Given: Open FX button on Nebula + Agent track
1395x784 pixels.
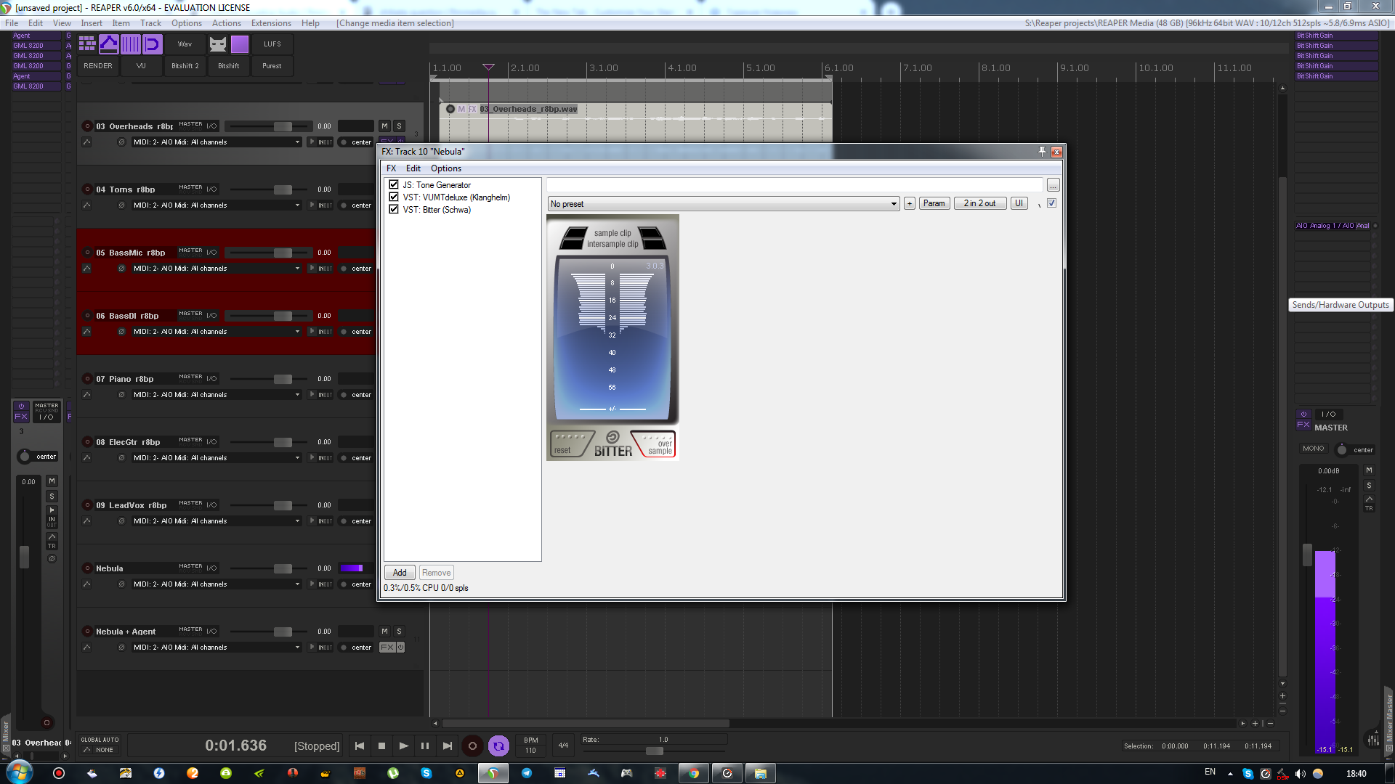Looking at the screenshot, I should pos(387,648).
